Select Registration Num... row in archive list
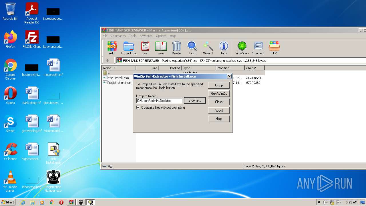This screenshot has width=366, height=206. click(x=118, y=83)
